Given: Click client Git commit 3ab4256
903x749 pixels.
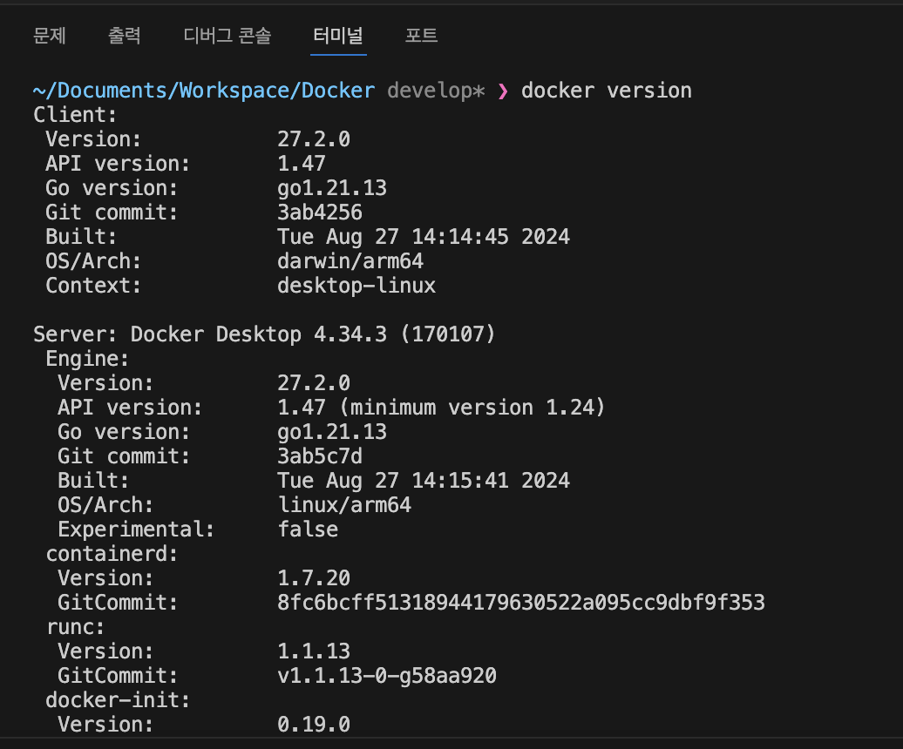Looking at the screenshot, I should click(320, 213).
